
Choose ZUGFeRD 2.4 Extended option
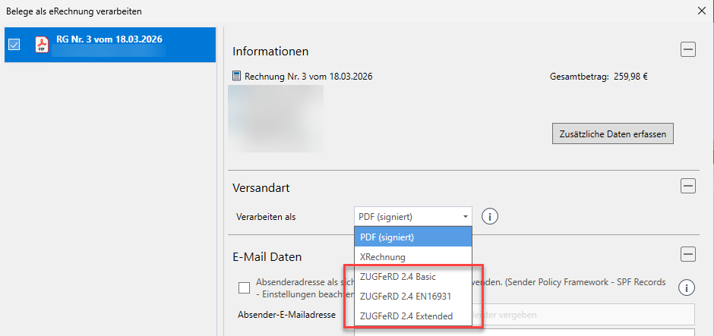coord(412,316)
